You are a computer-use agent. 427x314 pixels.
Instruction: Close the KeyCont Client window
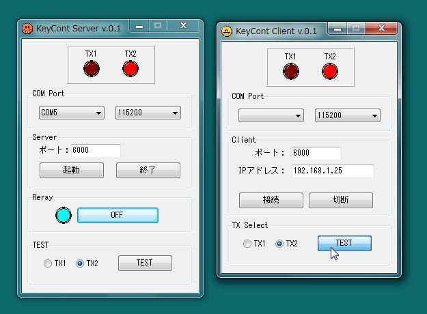[x=381, y=28]
